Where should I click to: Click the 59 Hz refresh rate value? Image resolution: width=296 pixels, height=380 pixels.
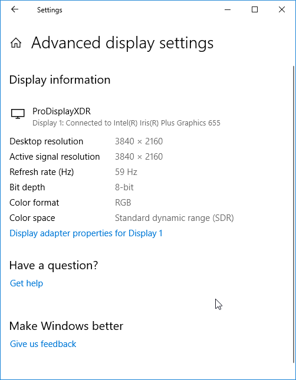click(126, 172)
